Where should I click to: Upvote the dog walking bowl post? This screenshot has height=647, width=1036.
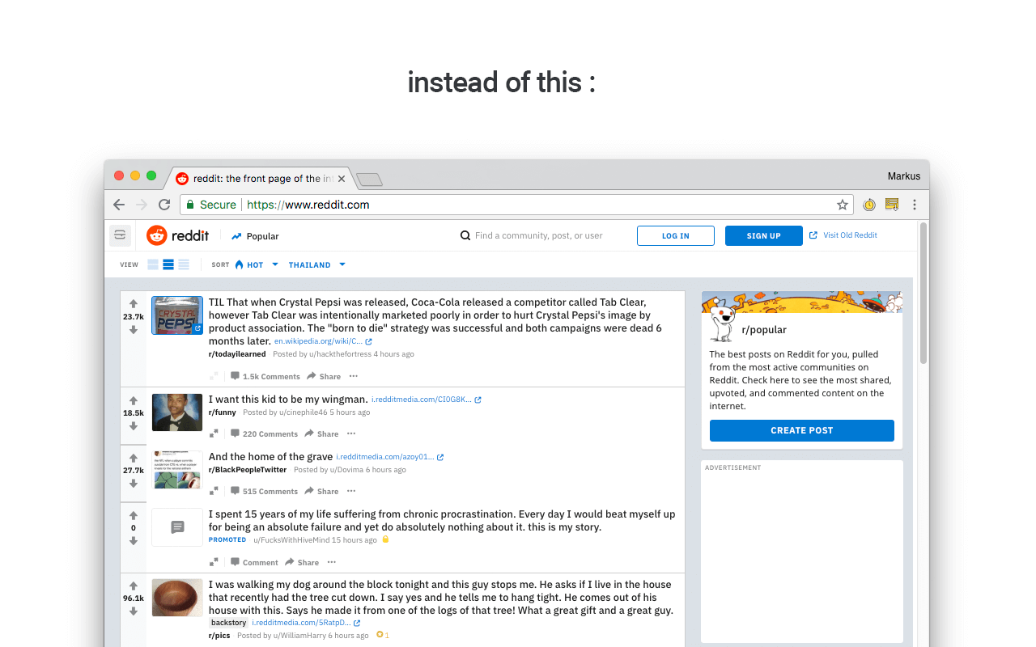tap(134, 586)
